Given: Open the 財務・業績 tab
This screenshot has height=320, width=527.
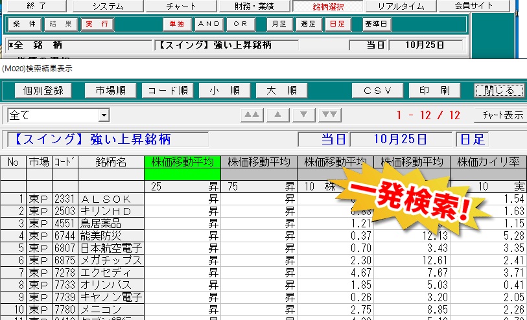Looking at the screenshot, I should pyautogui.click(x=255, y=6).
